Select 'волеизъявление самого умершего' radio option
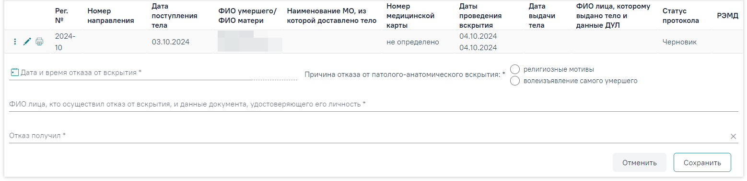Screen dimensions: 747x181 (515, 81)
